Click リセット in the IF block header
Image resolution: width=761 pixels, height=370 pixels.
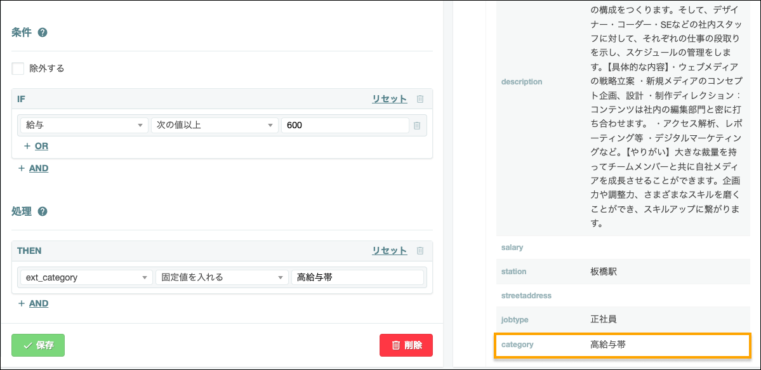(389, 98)
